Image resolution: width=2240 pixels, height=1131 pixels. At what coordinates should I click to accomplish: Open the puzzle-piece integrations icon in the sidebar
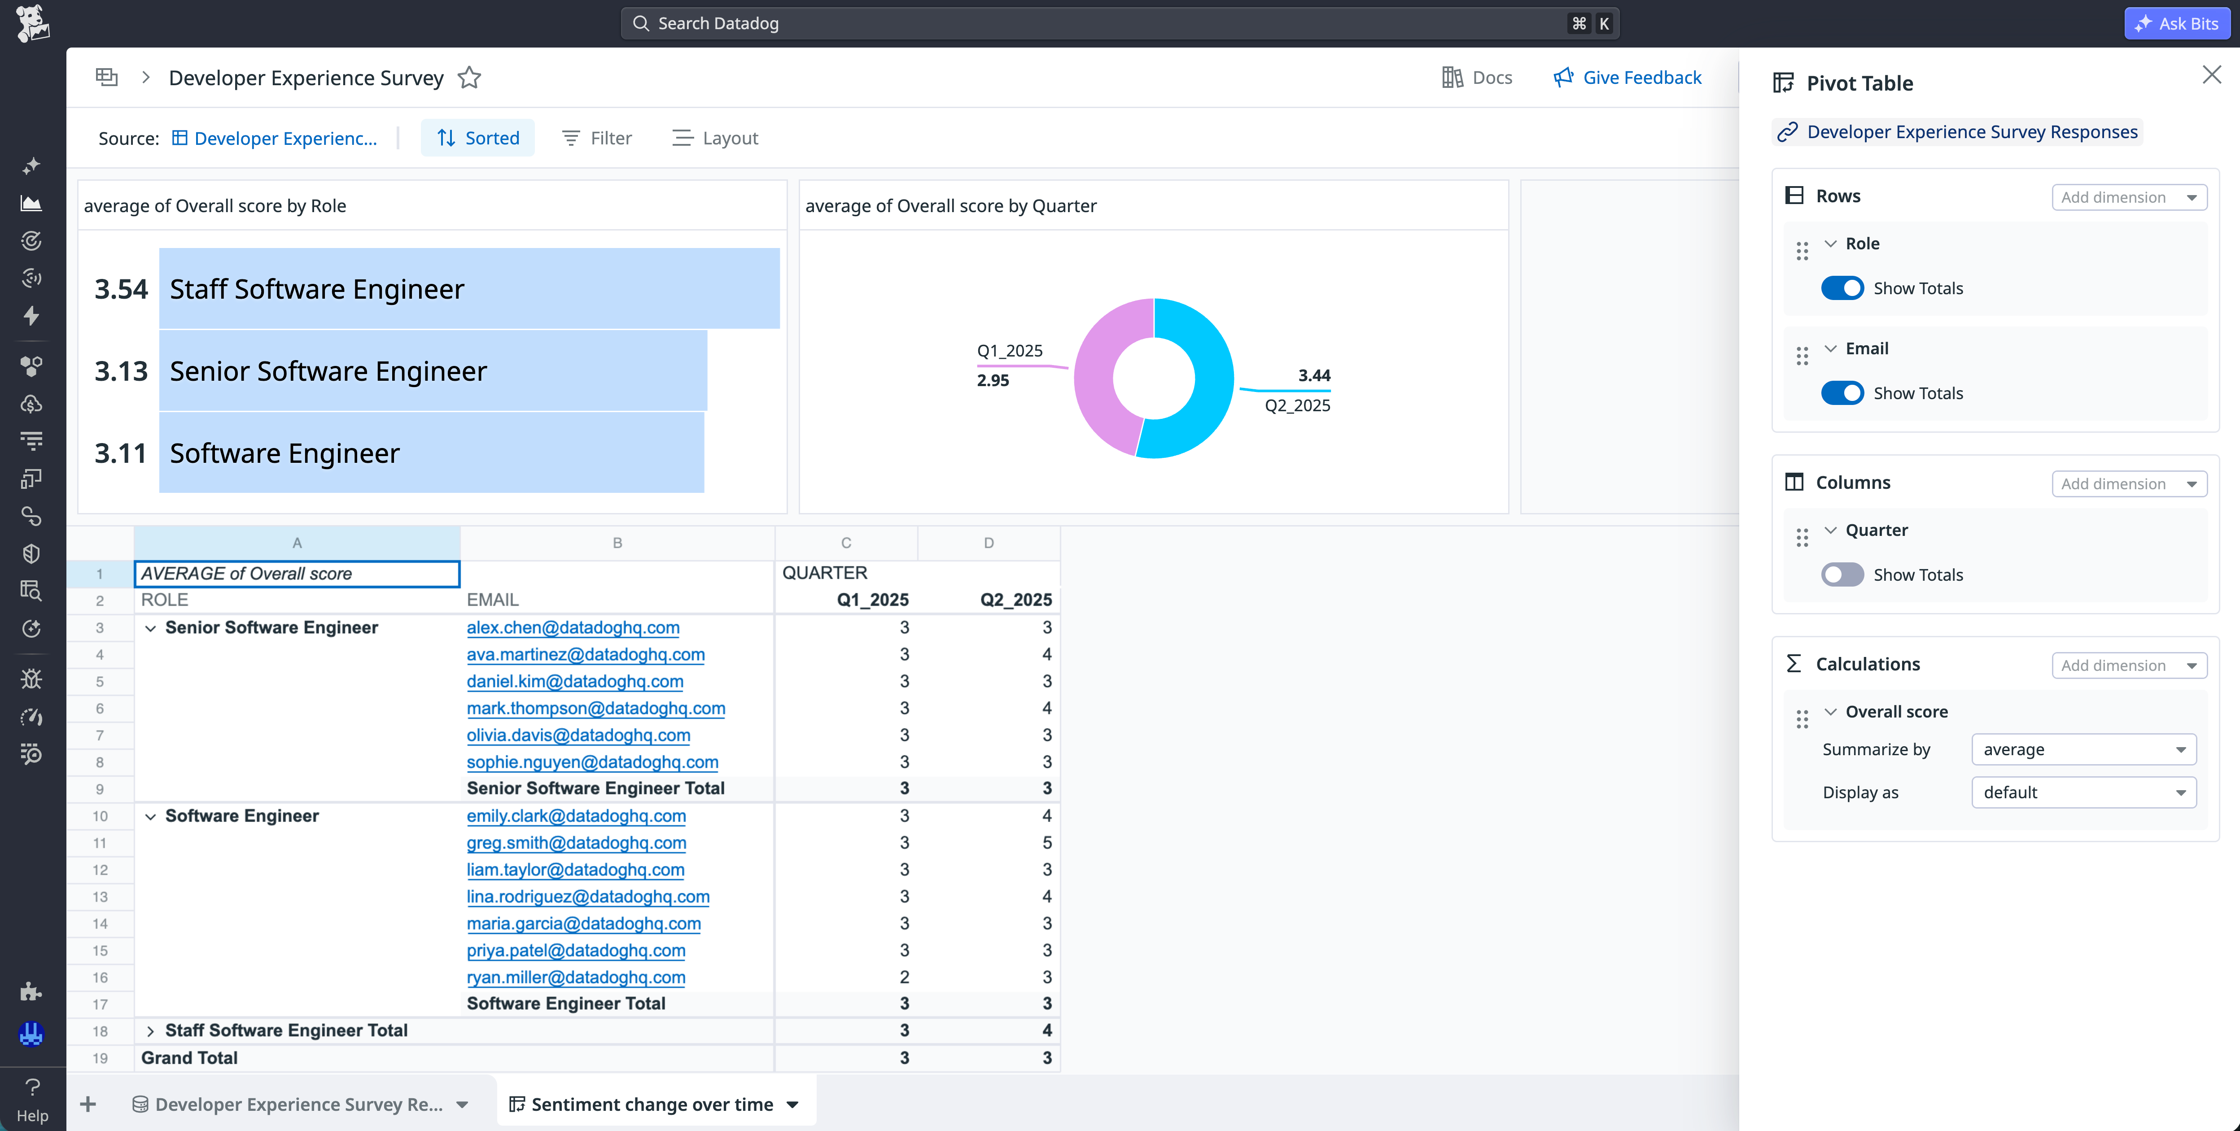click(x=31, y=990)
